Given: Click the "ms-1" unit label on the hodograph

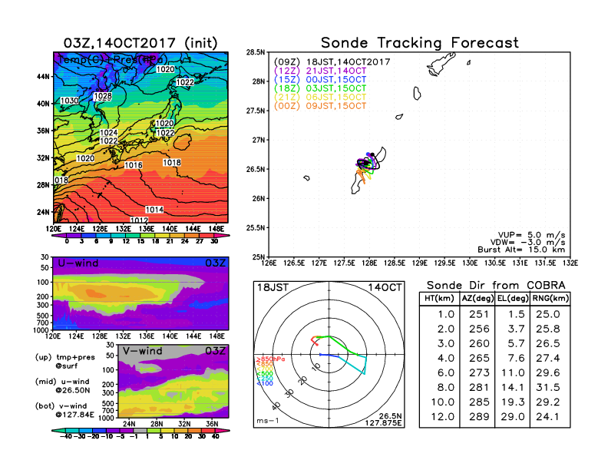Looking at the screenshot, I should click(x=268, y=421).
